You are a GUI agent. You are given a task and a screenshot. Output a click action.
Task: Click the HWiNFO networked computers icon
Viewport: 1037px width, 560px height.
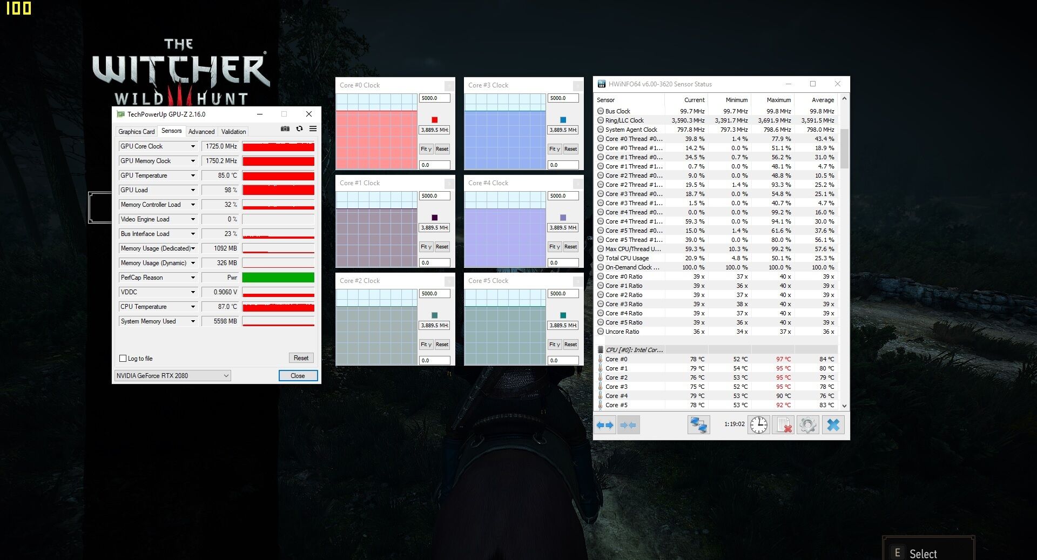coord(698,425)
